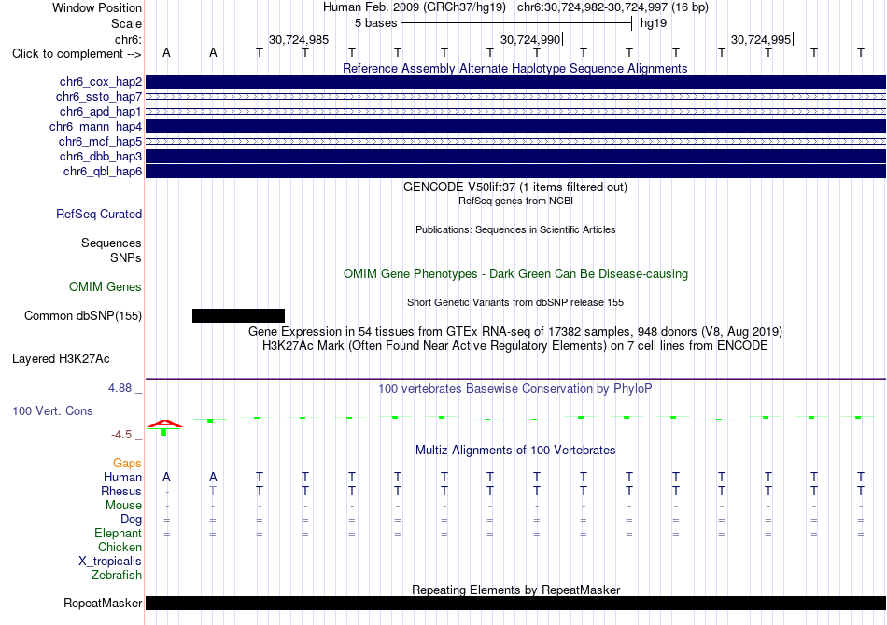Click the 30,724,985 position label on ruler
The image size is (887, 625).
click(x=299, y=39)
